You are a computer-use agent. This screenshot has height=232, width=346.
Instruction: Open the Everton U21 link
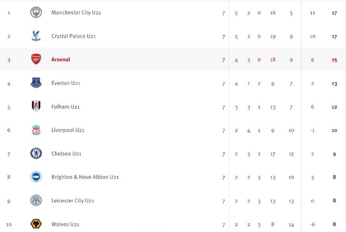[x=66, y=83]
